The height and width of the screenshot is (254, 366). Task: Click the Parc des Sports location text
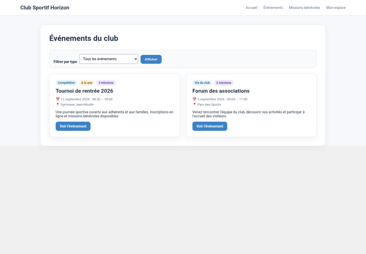coord(209,104)
